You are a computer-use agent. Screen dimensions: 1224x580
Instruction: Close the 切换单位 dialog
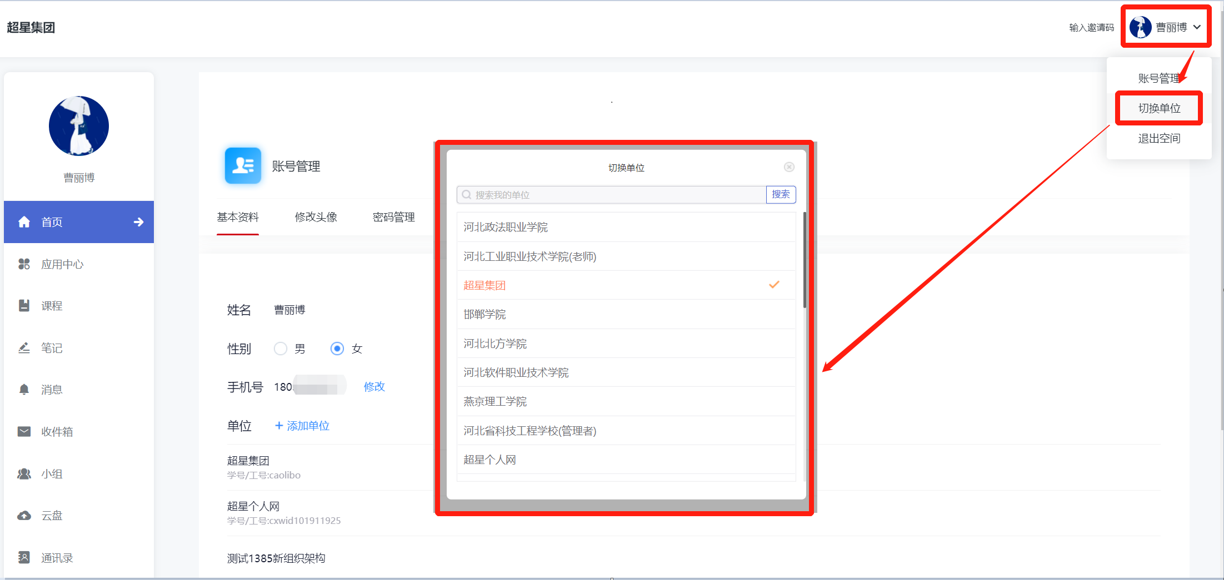[789, 167]
